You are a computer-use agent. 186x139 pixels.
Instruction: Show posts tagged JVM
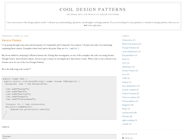click(x=124, y=78)
